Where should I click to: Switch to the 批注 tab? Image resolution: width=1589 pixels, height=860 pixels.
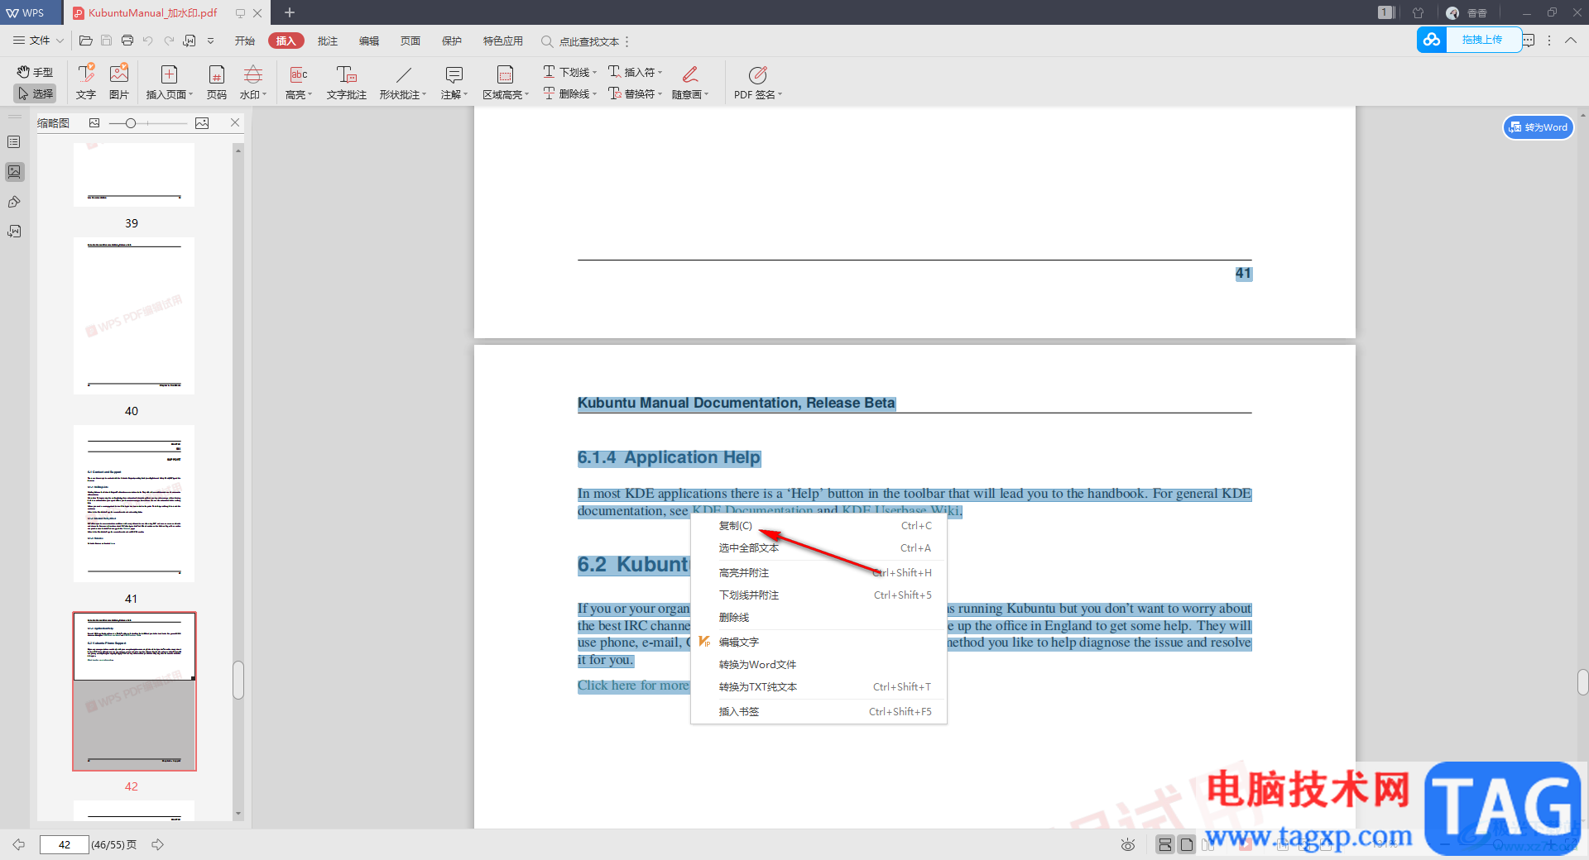pos(328,41)
